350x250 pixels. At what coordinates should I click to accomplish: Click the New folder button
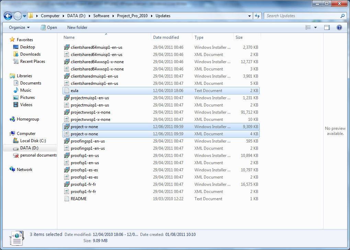77,27
